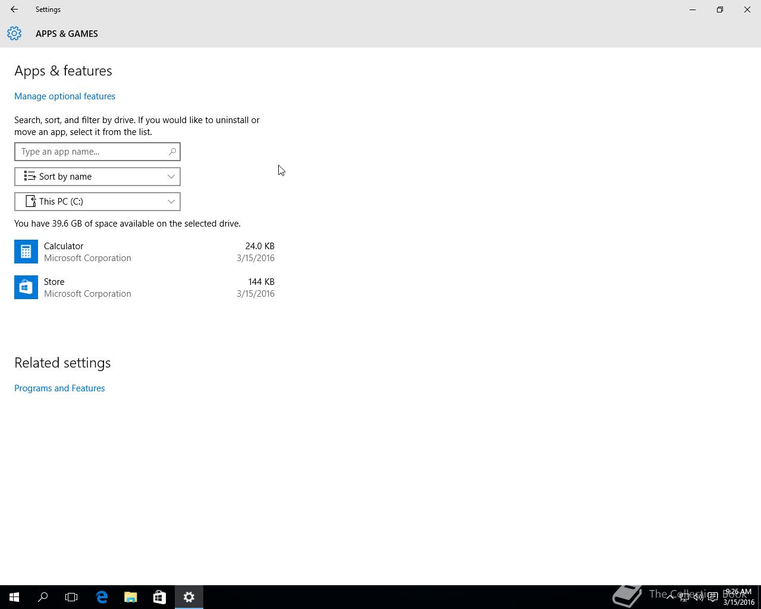Click the APPS & GAMES header title
The width and height of the screenshot is (761, 609).
[x=67, y=34]
